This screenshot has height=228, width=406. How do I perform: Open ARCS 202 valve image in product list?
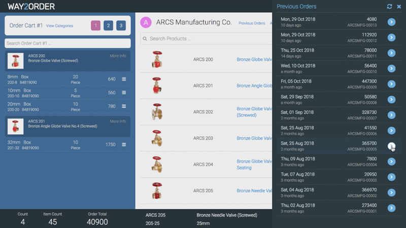tap(157, 111)
